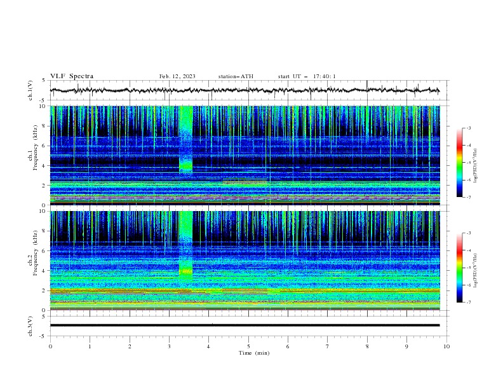Click the "5" voltage tick on ch.1(V) axis

44,81
